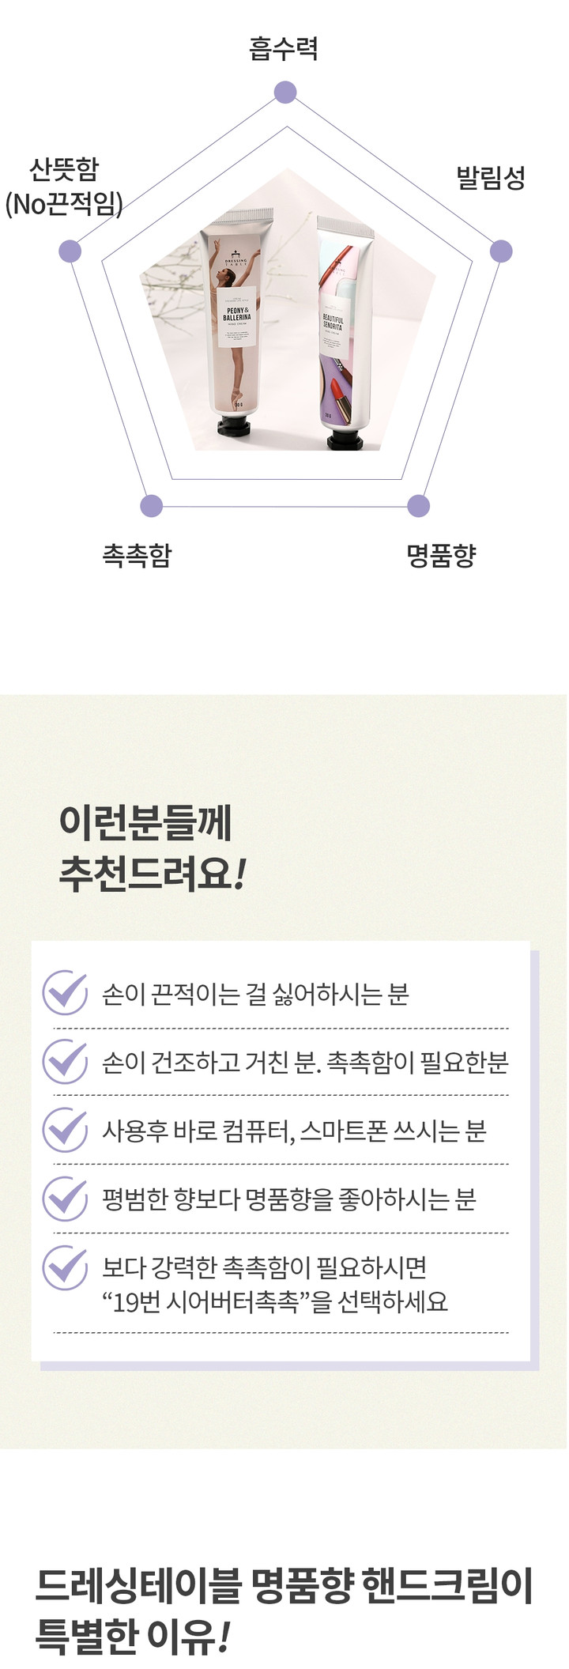Click checkmark next to 평범한 향보다 명품향
The height and width of the screenshot is (1669, 569).
click(x=65, y=1198)
